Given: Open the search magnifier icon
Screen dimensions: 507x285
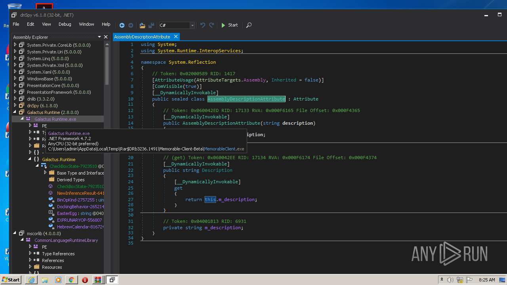Looking at the screenshot, I should [x=249, y=25].
